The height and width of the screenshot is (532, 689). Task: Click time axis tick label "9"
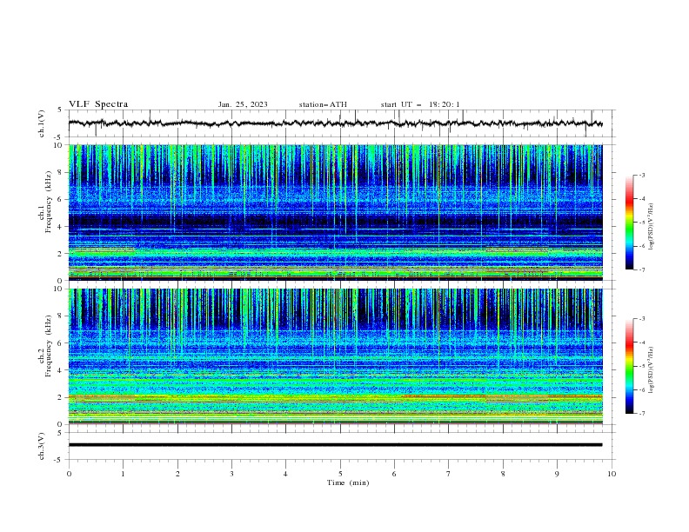point(557,474)
